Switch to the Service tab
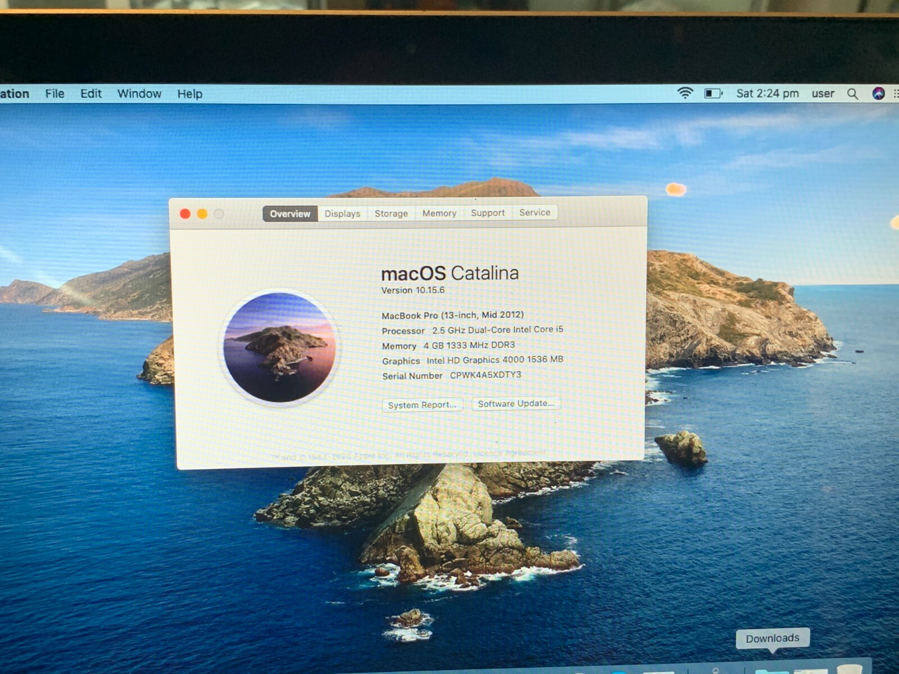899x674 pixels. (535, 212)
